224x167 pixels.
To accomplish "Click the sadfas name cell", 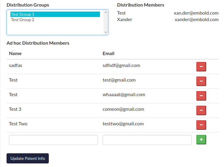I will 15,65.
